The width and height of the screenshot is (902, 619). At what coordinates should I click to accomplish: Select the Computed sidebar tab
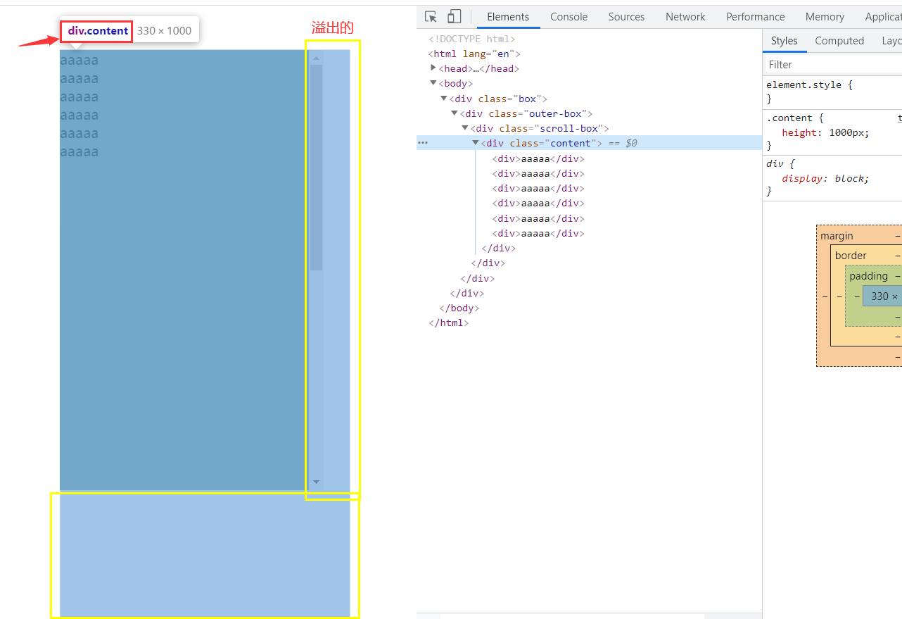839,41
